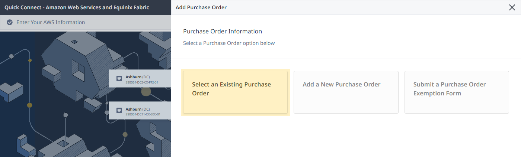Click the Ashburn DC5 primary port icon
This screenshot has width=521, height=157.
(x=119, y=78)
